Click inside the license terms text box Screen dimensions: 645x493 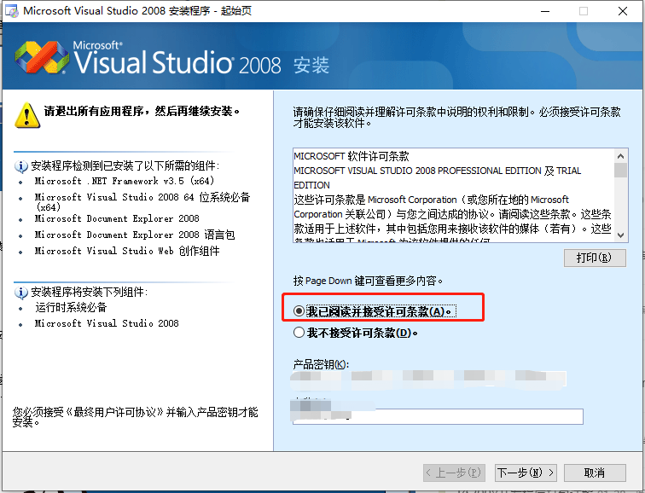(452, 196)
